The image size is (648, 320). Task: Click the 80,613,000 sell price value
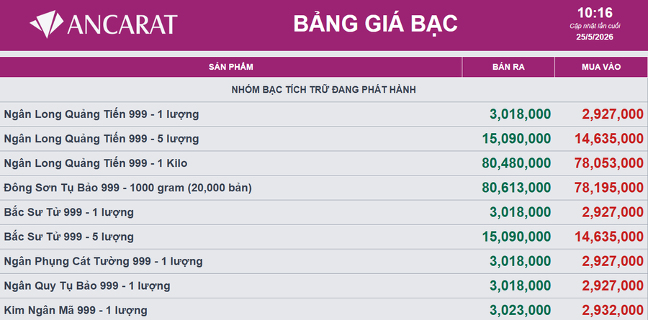[x=516, y=188]
